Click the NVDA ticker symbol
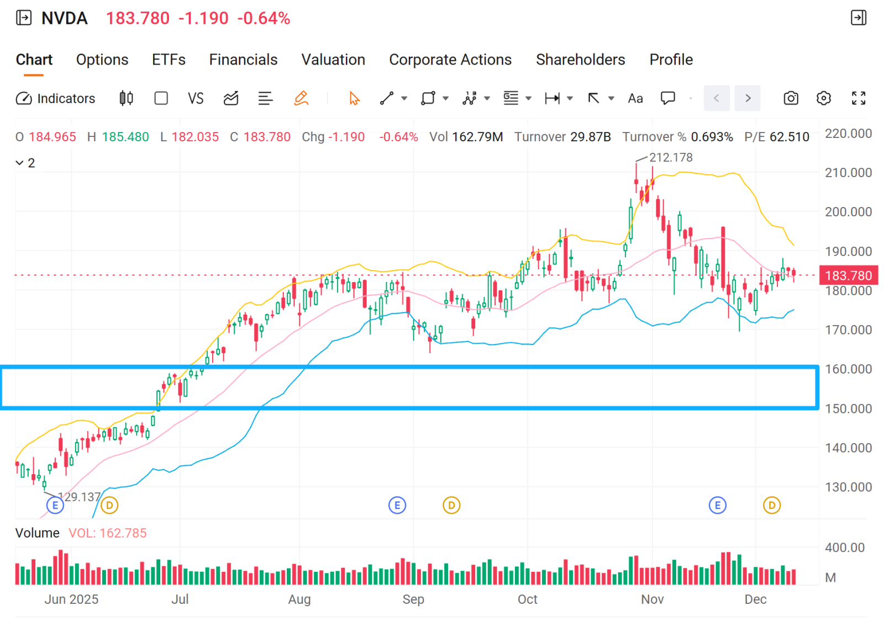The width and height of the screenshot is (884, 627). click(64, 18)
